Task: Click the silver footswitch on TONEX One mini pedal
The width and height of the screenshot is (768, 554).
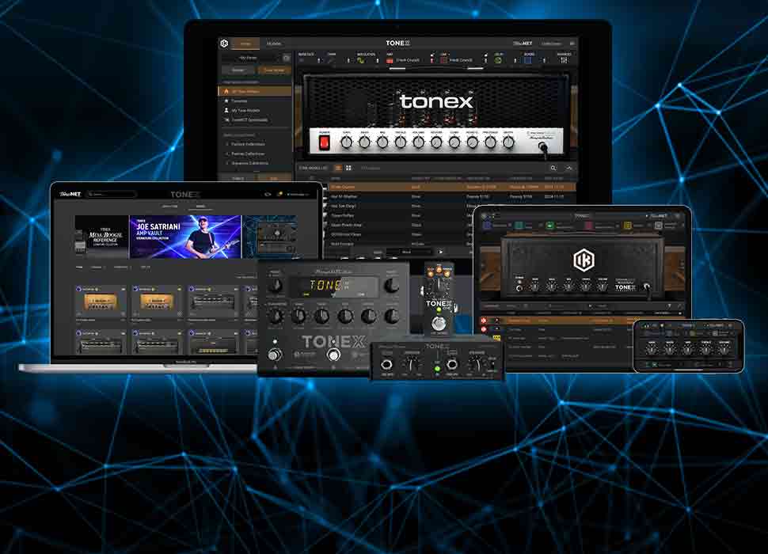Action: point(439,324)
